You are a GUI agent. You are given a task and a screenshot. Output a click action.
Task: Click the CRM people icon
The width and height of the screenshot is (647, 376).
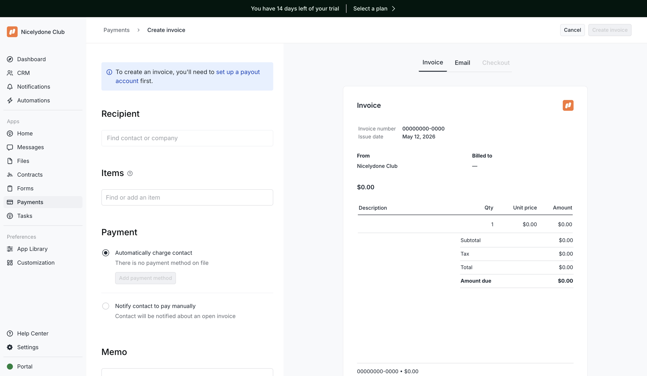pos(10,73)
